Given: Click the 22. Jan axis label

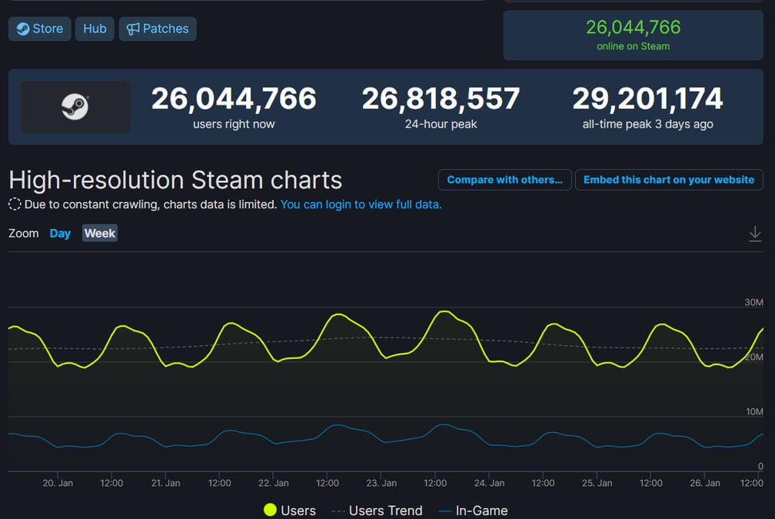Looking at the screenshot, I should [274, 483].
